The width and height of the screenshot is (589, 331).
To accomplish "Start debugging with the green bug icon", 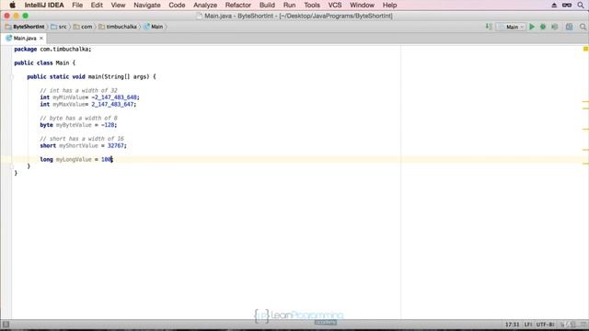I will (543, 27).
